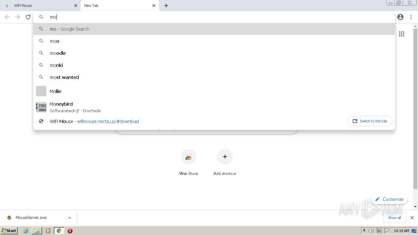Expand MouseServer.exe download options chevron

(70, 218)
